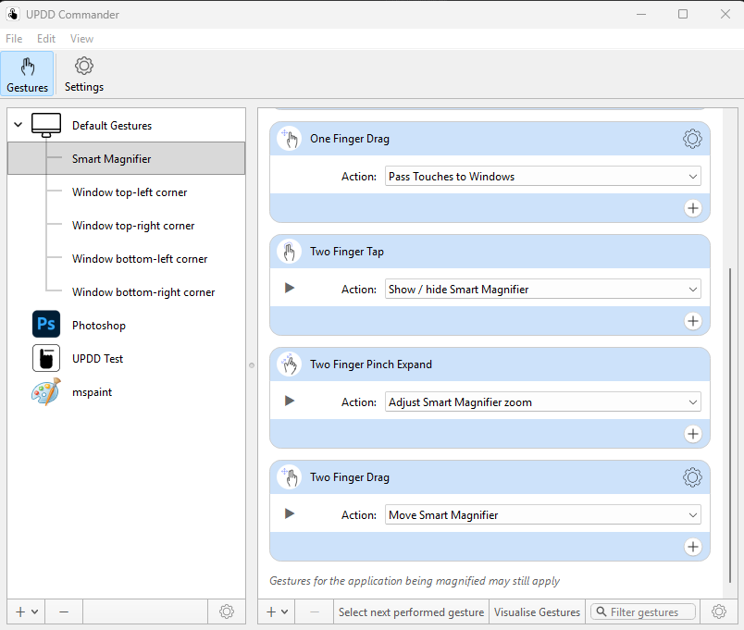Open left panel gear options

point(227,612)
